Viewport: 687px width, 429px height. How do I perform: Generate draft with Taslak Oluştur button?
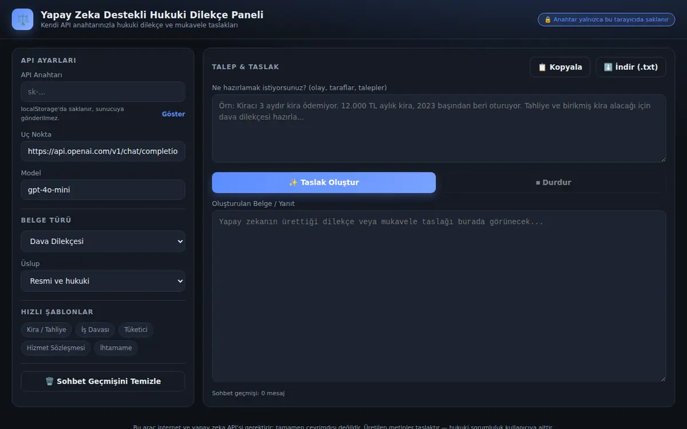324,182
